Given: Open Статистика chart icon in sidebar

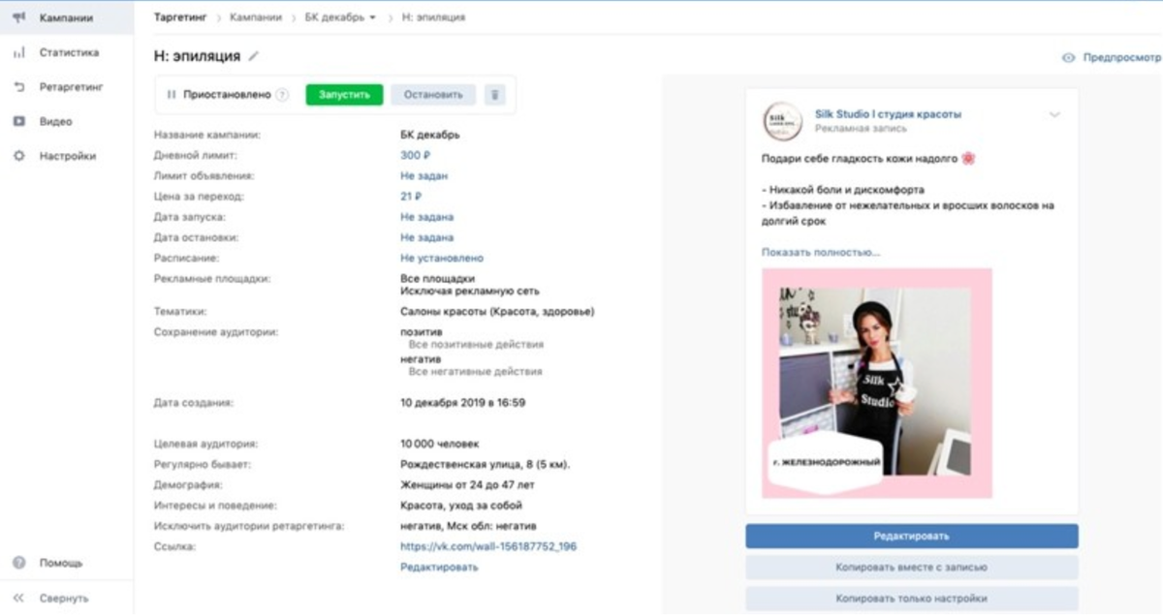Looking at the screenshot, I should coord(18,52).
